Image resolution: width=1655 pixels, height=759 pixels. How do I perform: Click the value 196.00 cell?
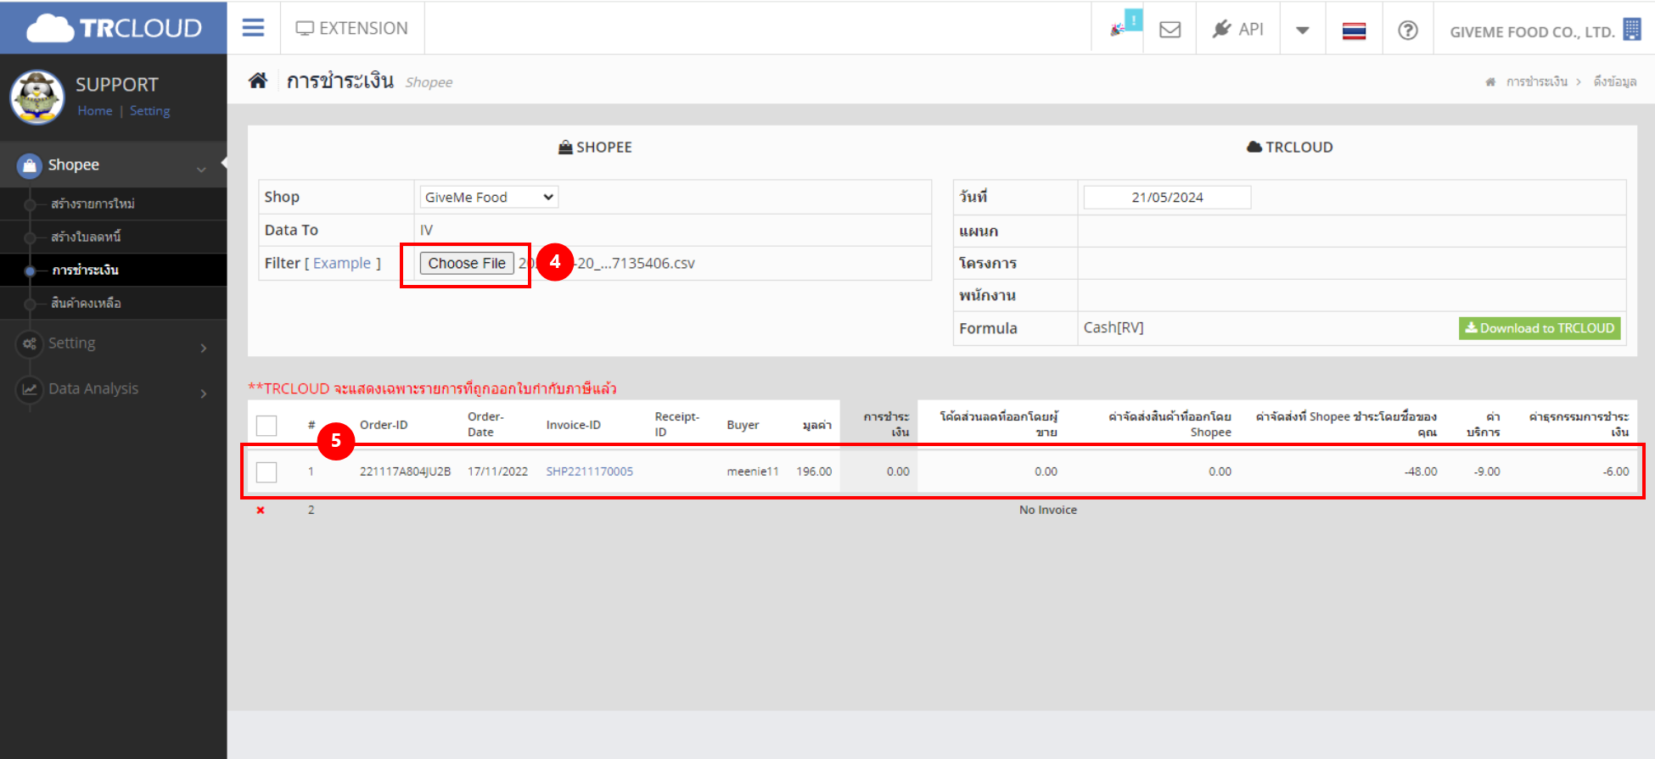pos(814,472)
